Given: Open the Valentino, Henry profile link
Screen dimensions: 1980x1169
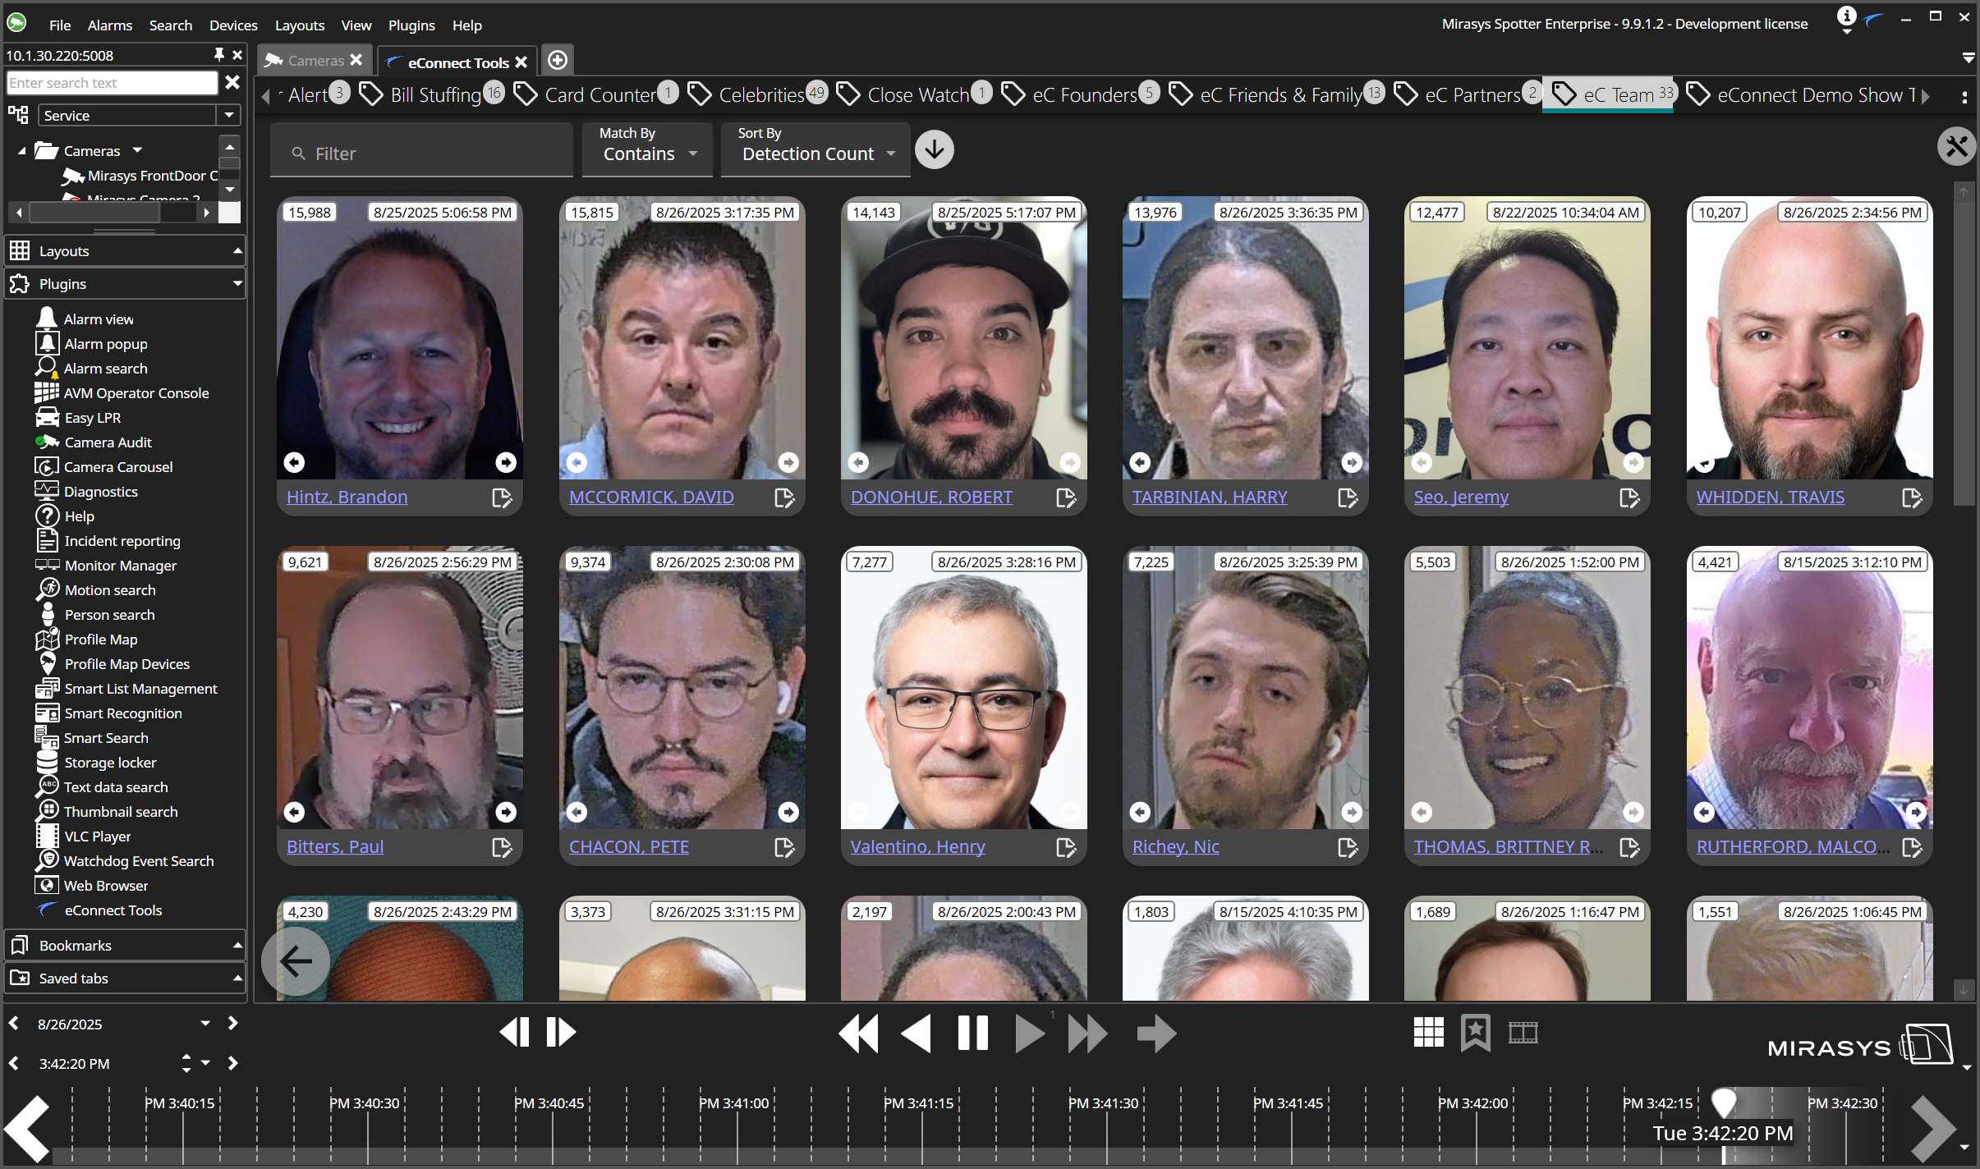Looking at the screenshot, I should [917, 847].
